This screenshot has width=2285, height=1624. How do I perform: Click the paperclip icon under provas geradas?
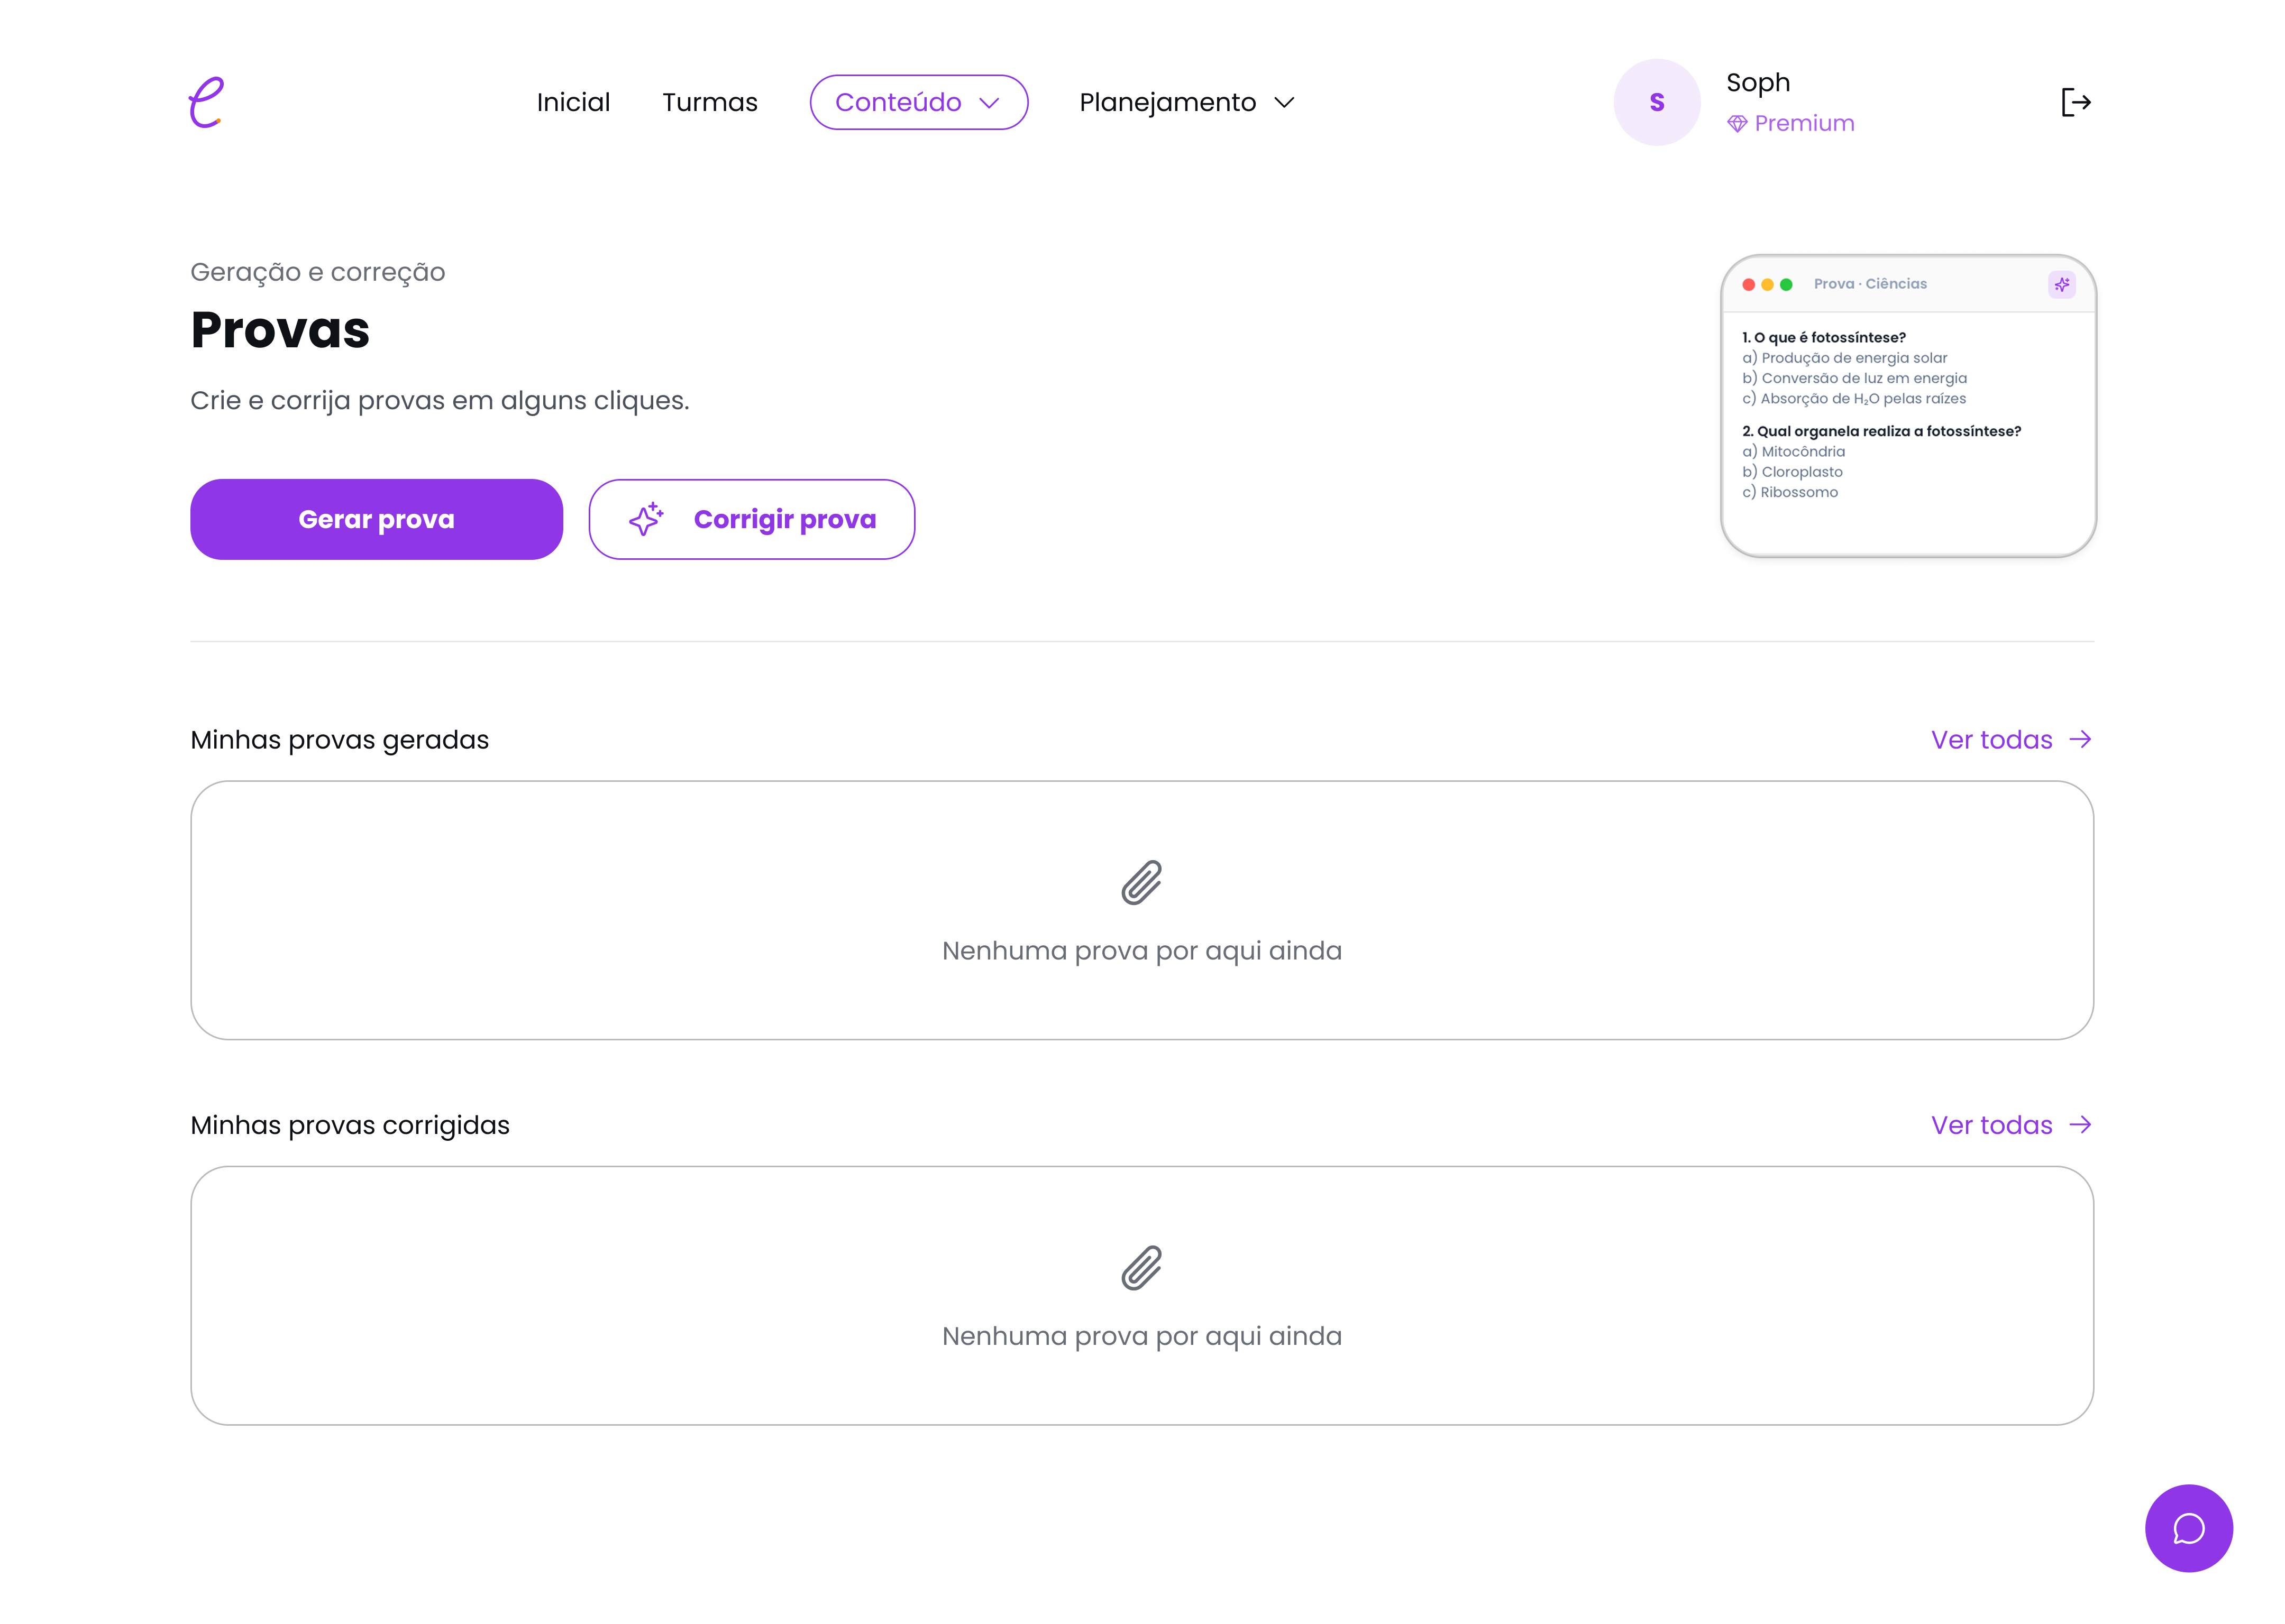(x=1141, y=882)
